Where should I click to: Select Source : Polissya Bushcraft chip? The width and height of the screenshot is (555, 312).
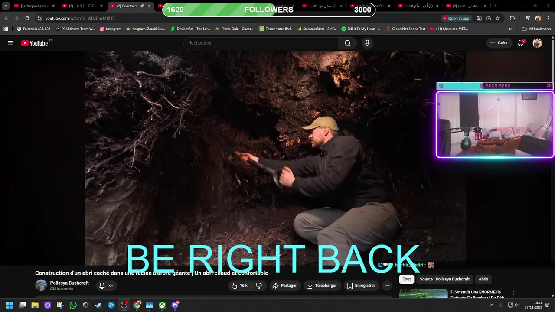(444, 279)
